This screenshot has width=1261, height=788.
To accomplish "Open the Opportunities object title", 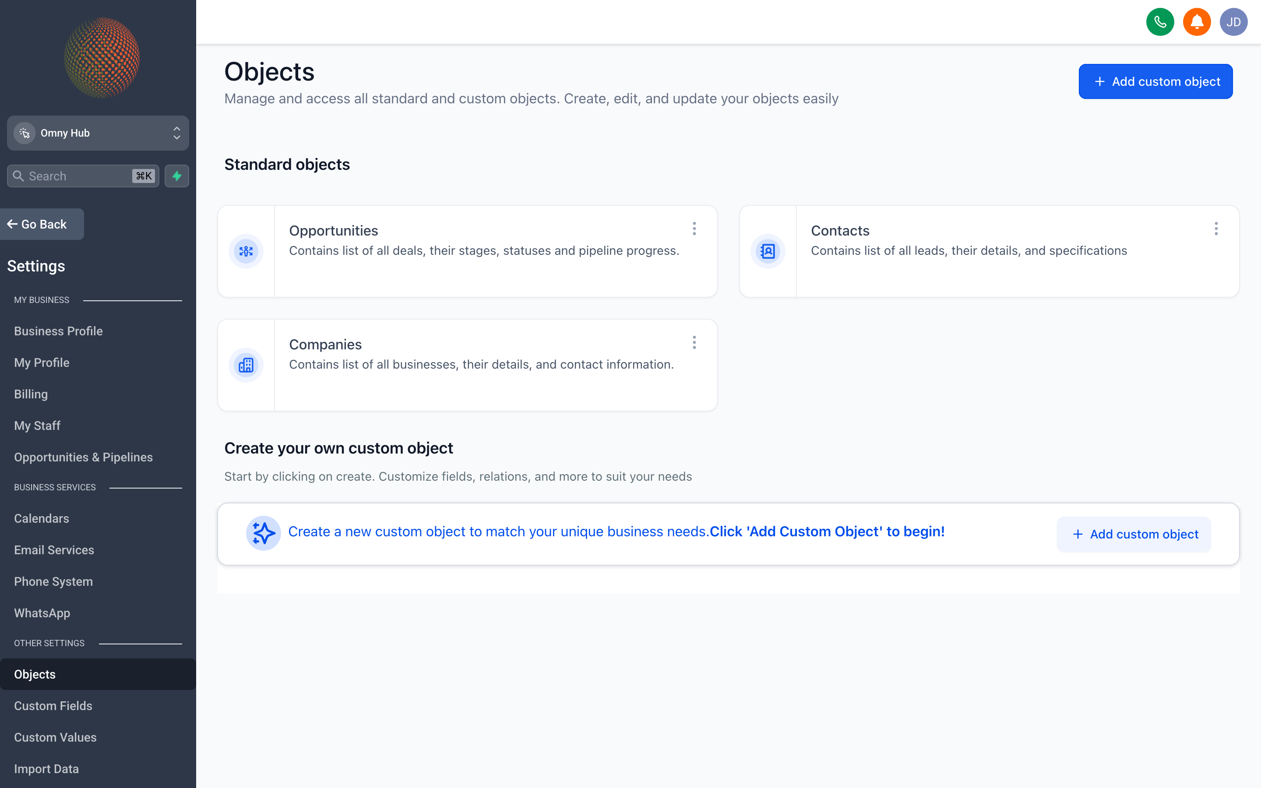I will tap(334, 230).
